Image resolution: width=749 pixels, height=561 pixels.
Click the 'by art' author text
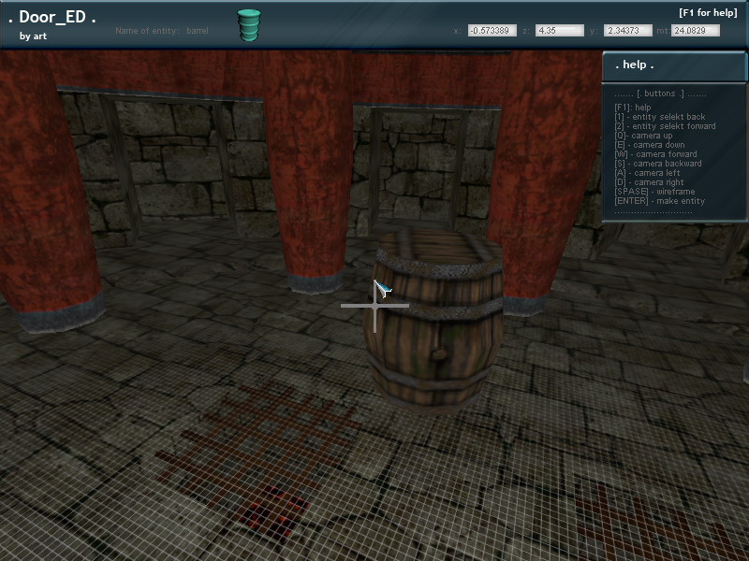click(x=33, y=36)
